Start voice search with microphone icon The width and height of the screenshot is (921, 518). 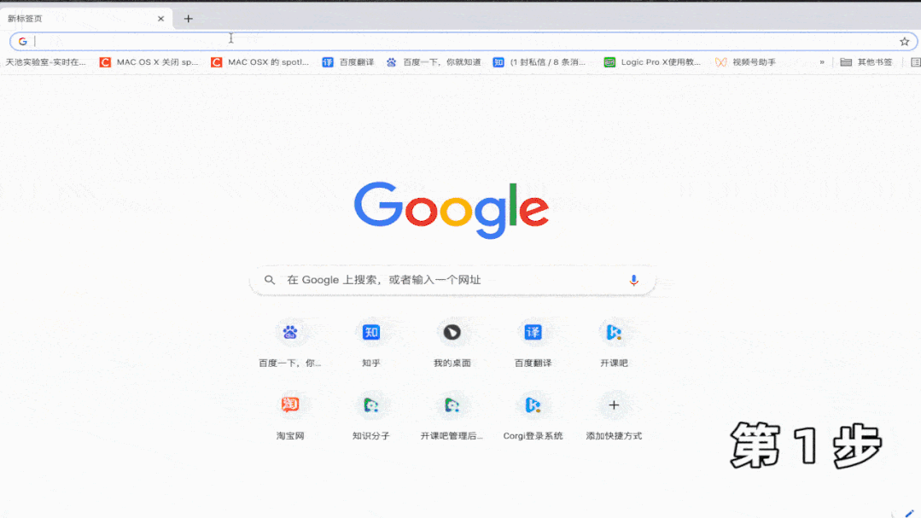(x=633, y=280)
